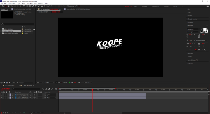Toggle the hide shy layers icon
The image size is (210, 114).
pyautogui.click(x=46, y=89)
